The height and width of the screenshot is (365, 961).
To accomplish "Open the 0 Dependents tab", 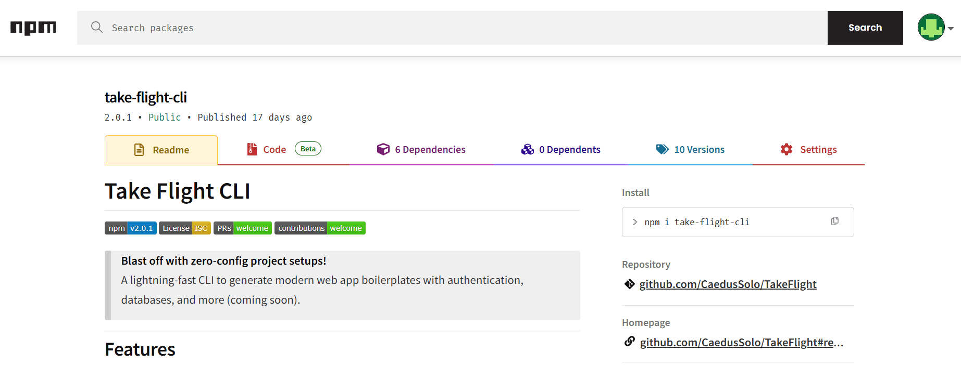I will [x=560, y=150].
